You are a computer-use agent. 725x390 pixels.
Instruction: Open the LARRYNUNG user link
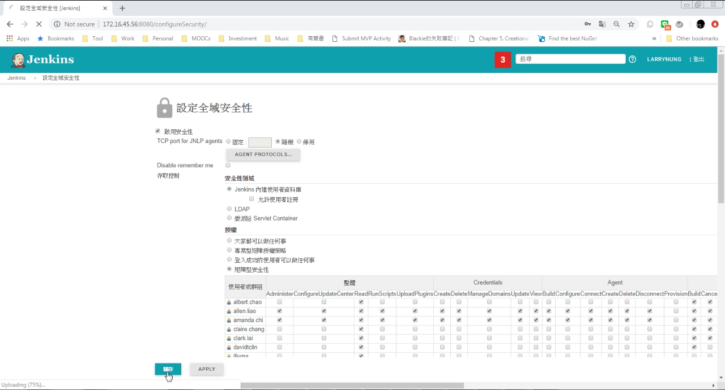point(664,59)
